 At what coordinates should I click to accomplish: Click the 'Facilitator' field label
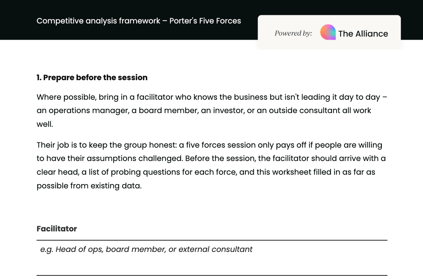pyautogui.click(x=57, y=229)
